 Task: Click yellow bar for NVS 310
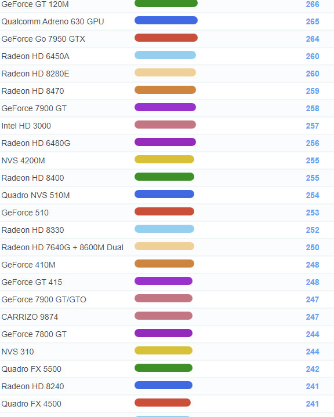point(164,350)
